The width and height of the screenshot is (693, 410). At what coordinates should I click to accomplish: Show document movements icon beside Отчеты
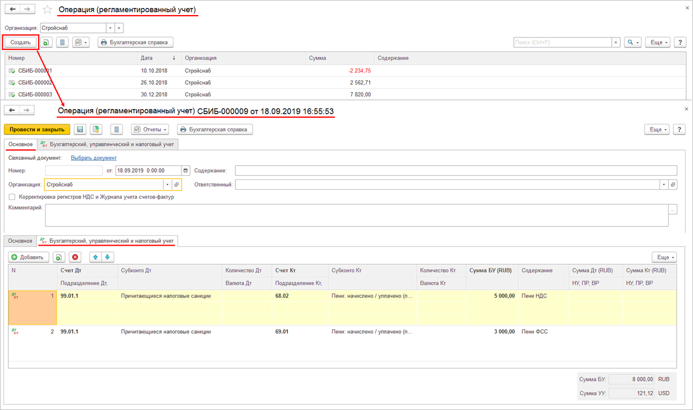[x=116, y=129]
